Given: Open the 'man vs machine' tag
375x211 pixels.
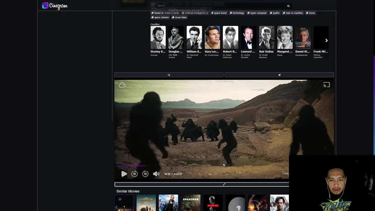Looking at the screenshot, I should tap(293, 13).
